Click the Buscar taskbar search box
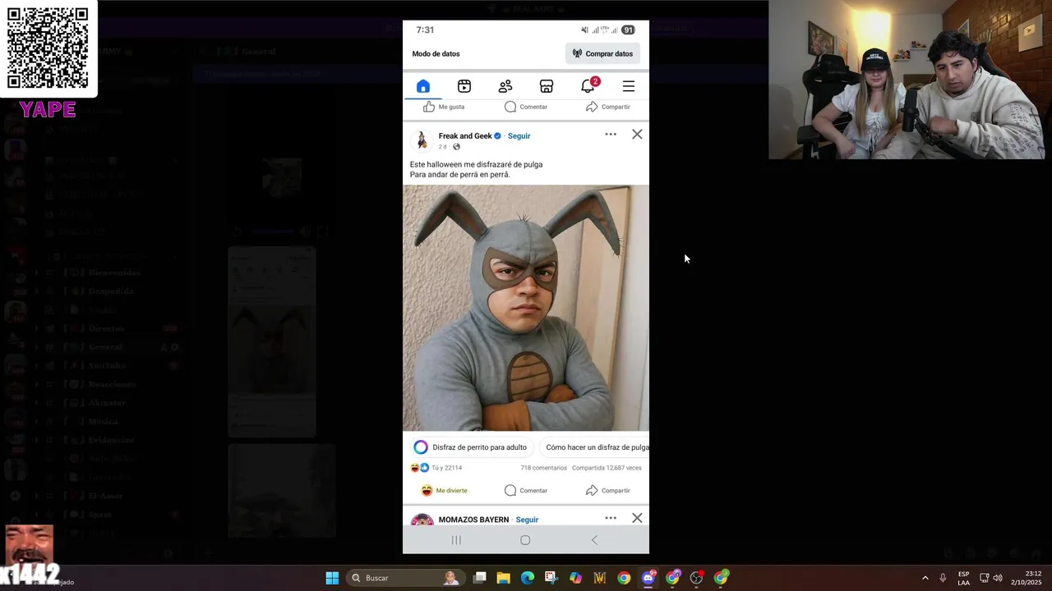The height and width of the screenshot is (591, 1052). tap(405, 578)
